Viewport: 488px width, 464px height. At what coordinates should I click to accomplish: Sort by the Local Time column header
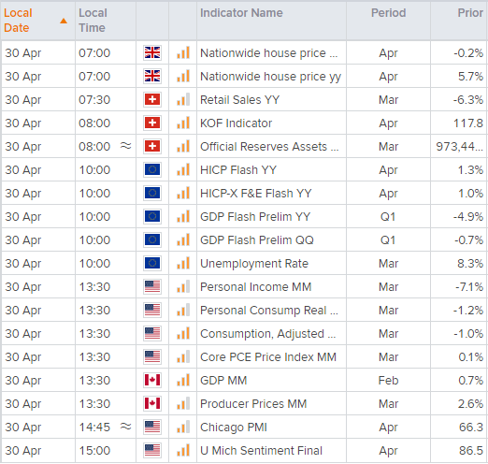93,21
